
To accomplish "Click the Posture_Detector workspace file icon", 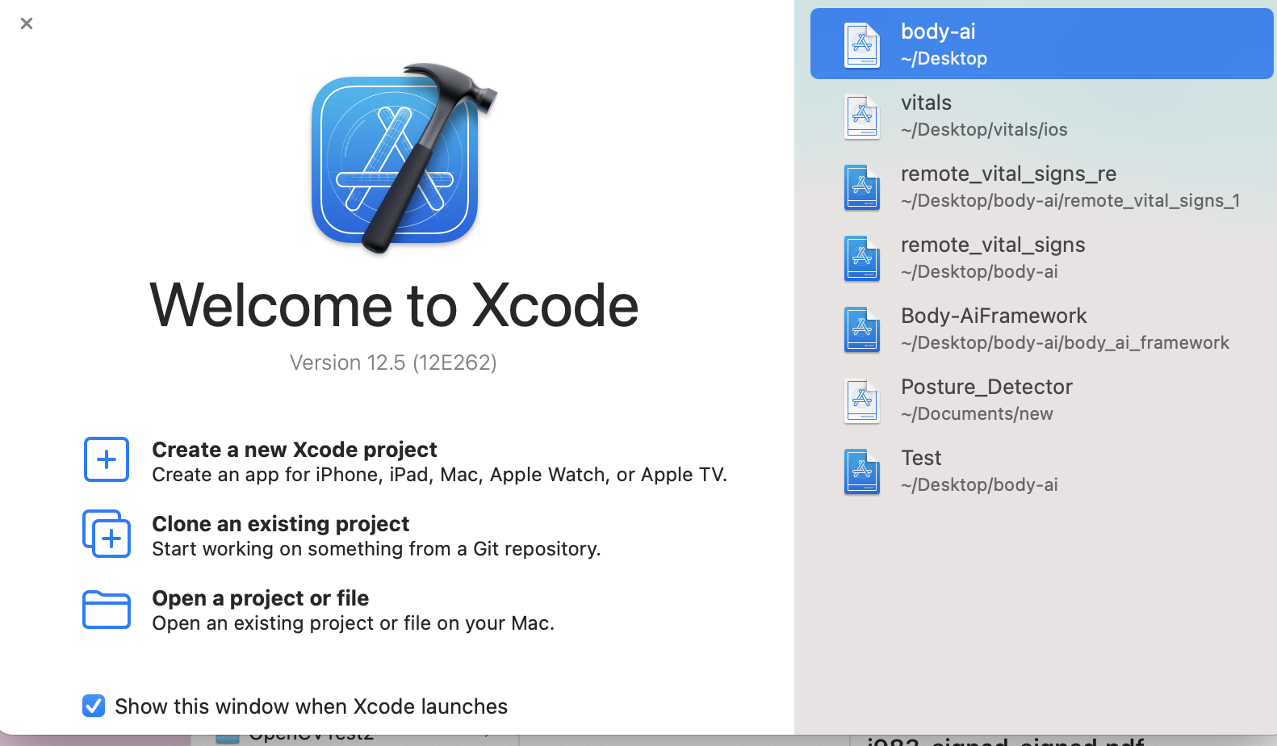I will click(x=862, y=400).
